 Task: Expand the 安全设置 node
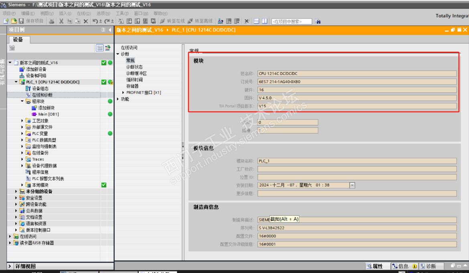16,198
